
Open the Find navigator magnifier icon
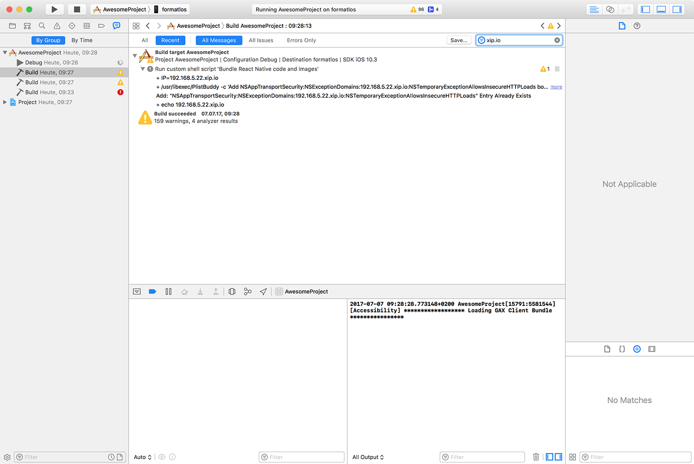(42, 26)
